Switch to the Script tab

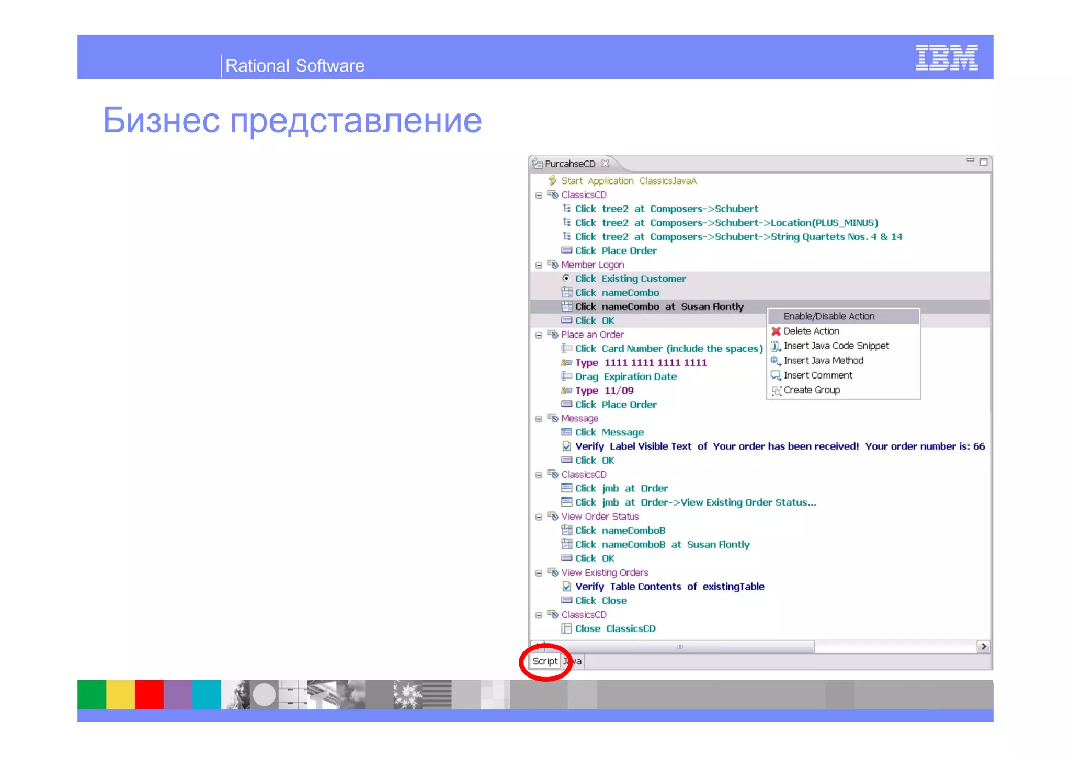click(545, 661)
